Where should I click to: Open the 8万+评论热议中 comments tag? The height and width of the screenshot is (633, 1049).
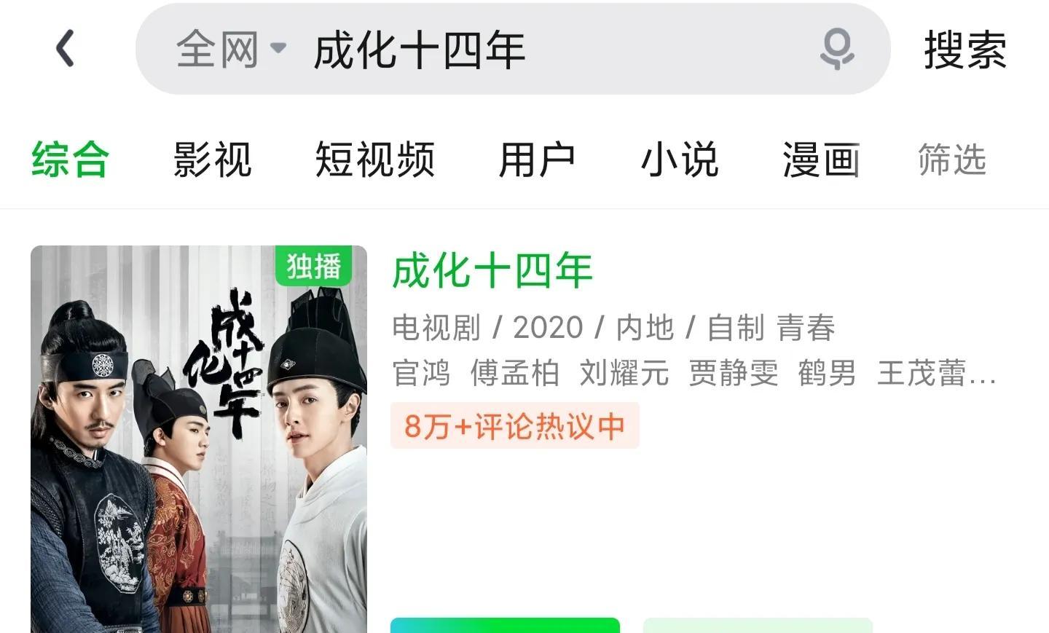pyautogui.click(x=515, y=425)
